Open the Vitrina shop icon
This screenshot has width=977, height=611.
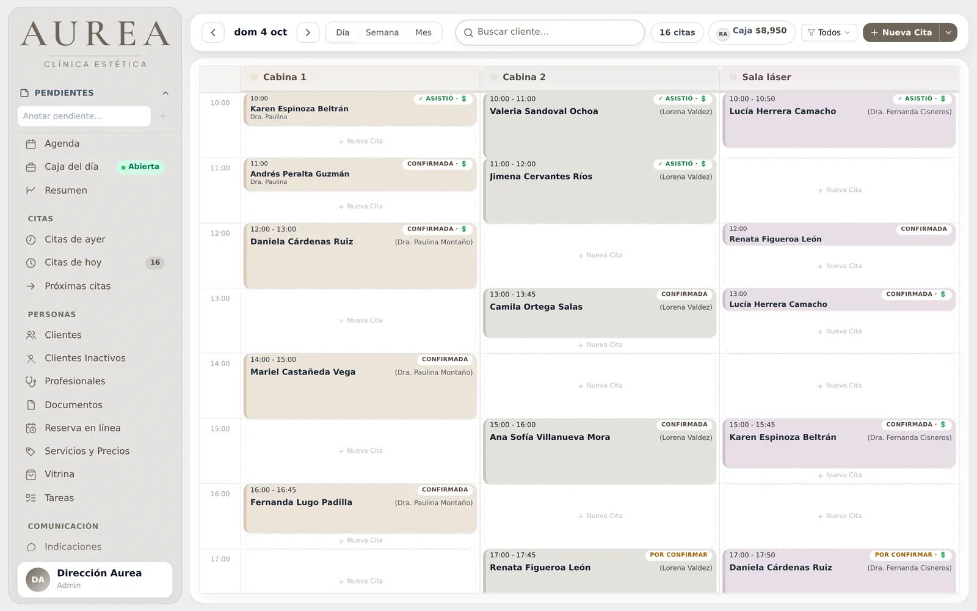click(x=31, y=474)
